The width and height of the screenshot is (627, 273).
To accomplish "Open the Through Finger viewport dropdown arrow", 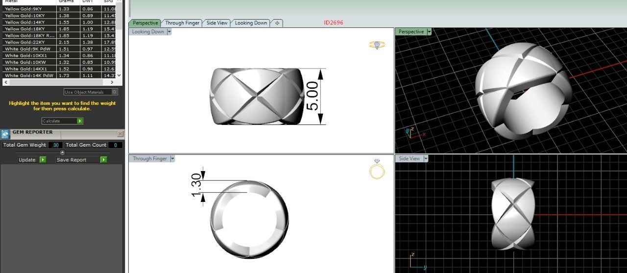I will point(172,159).
